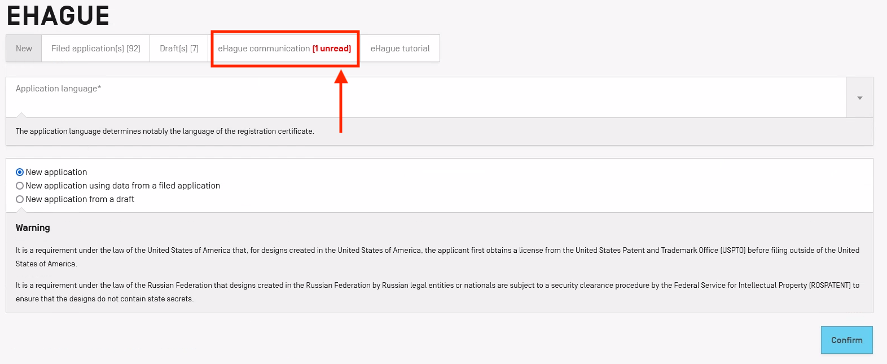Viewport: 887px width, 364px height.
Task: Switch to the New tab
Action: 24,49
